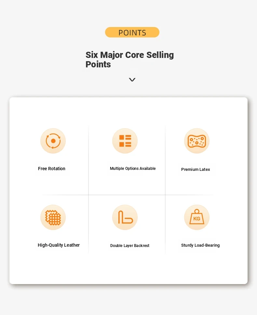257x315 pixels.
Task: Select the Multiple Options Available grid icon
Action: point(125,141)
